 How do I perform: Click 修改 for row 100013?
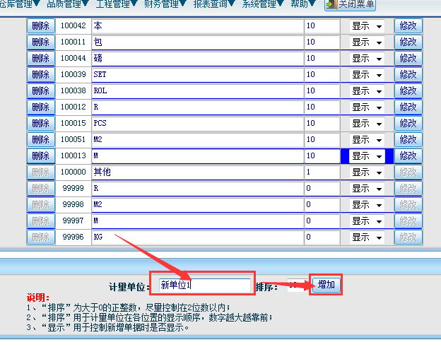coord(408,156)
